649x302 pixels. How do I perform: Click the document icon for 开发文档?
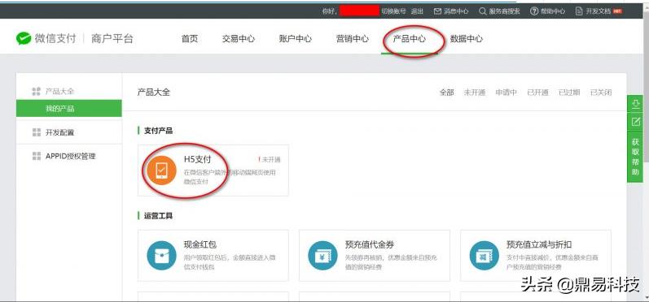579,11
